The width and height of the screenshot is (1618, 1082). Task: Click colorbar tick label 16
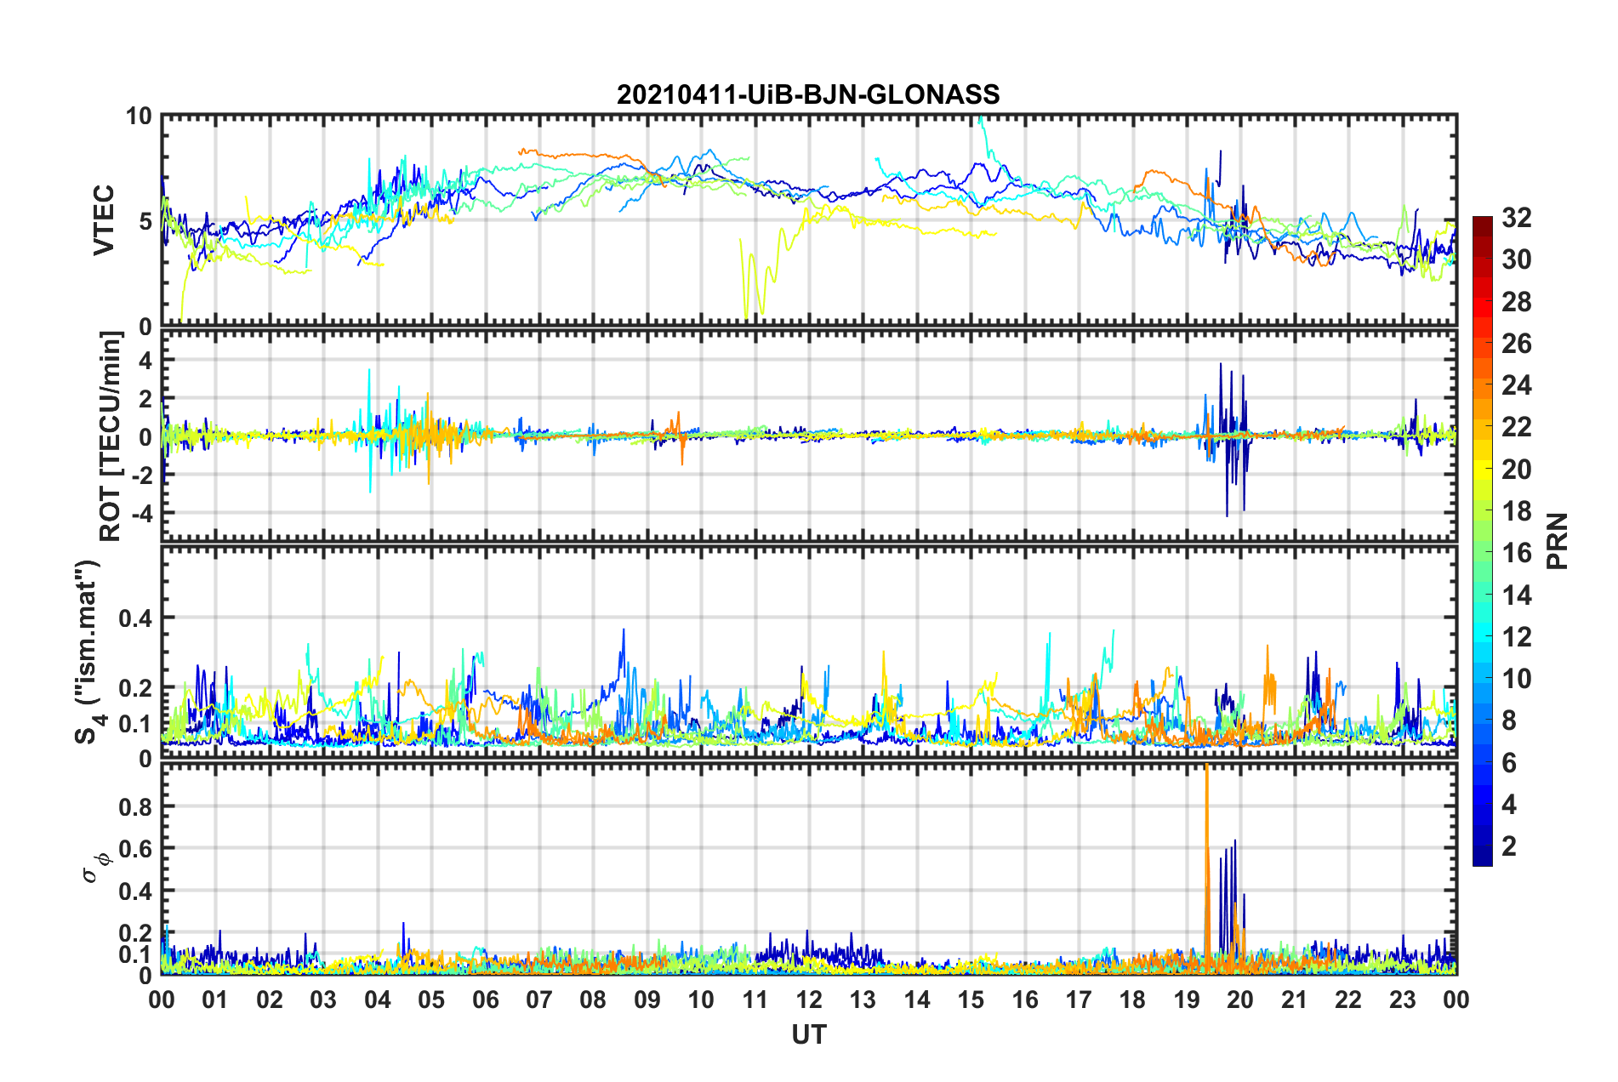pos(1516,553)
